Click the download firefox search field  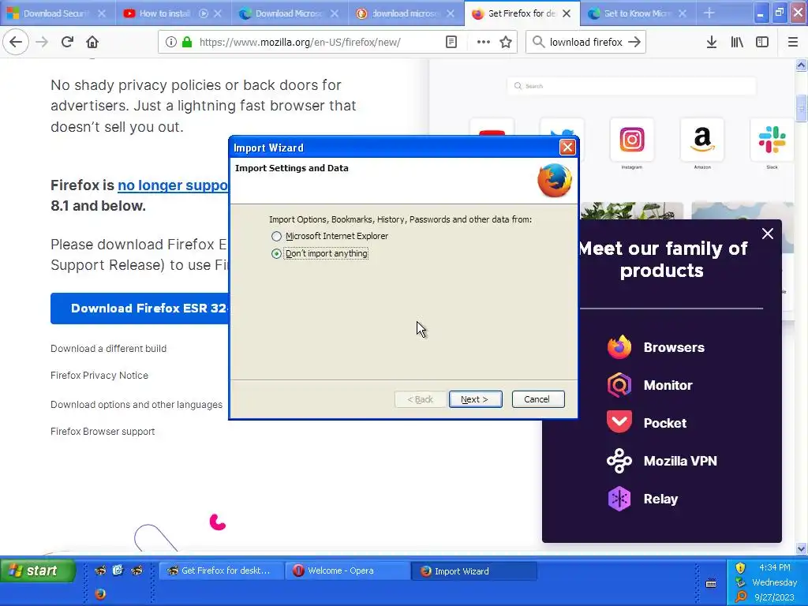coord(585,42)
